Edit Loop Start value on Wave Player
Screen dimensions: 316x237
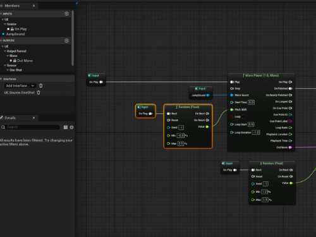point(251,125)
